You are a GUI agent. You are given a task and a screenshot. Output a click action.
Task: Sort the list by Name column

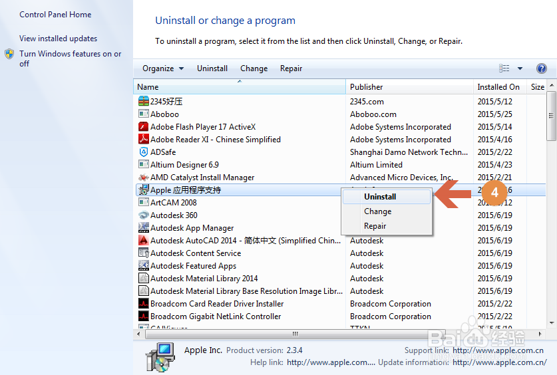pos(240,87)
